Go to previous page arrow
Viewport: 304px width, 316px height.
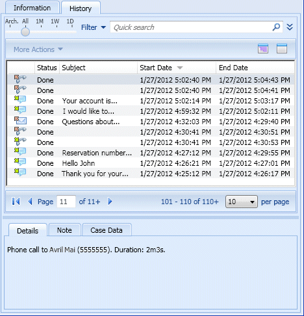31,202
